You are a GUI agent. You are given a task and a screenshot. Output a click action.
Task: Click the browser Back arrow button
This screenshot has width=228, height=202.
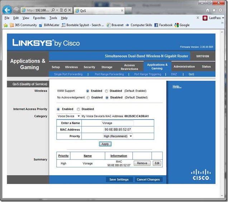(x=7, y=10)
